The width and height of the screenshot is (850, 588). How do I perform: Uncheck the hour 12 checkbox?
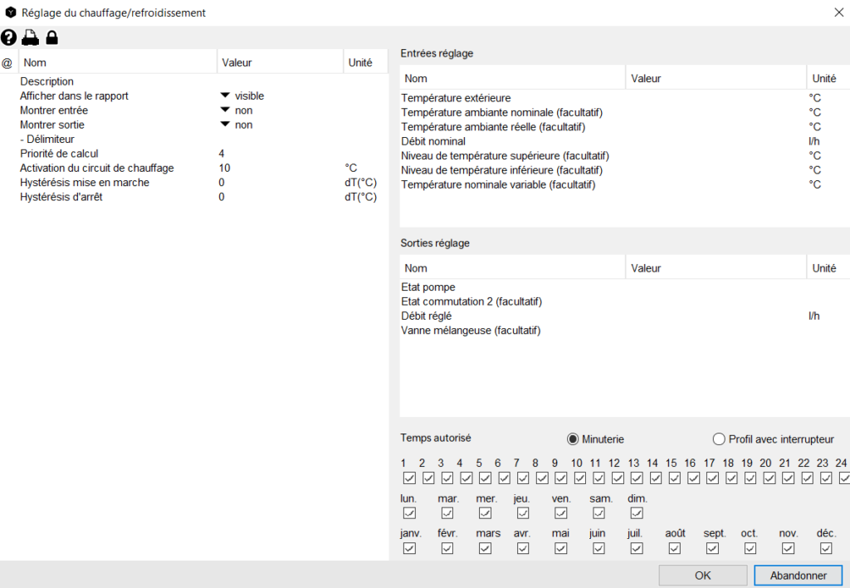click(618, 478)
